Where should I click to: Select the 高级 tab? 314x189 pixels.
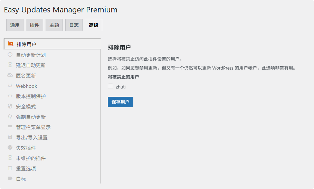[94, 25]
